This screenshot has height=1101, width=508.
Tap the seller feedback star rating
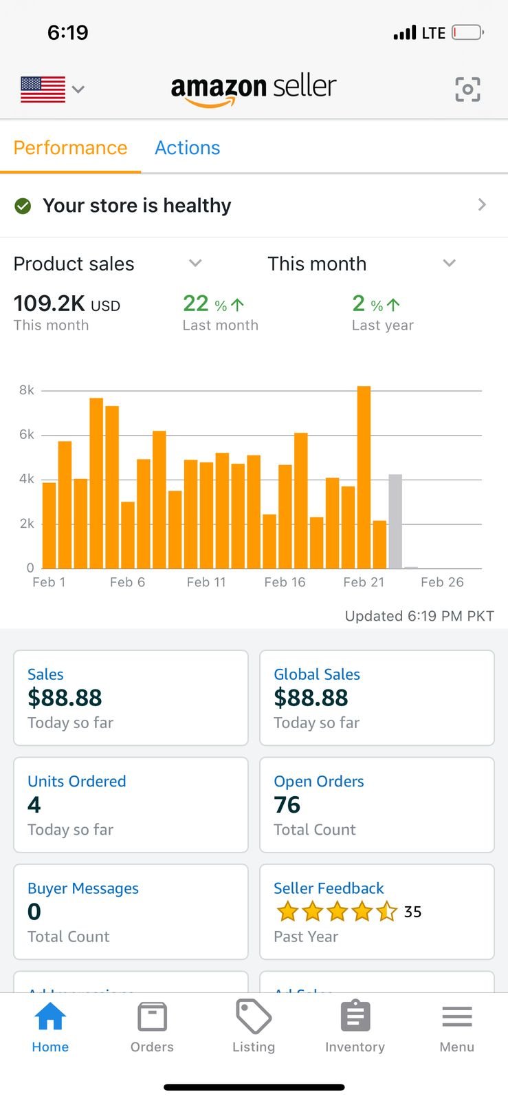337,912
